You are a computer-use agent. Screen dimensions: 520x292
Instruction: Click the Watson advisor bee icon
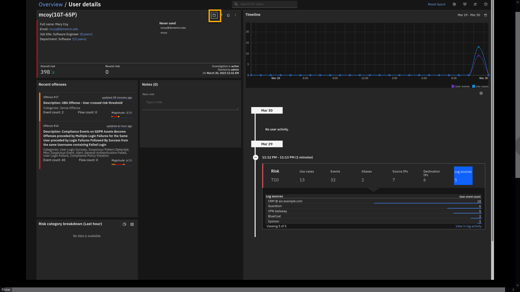pos(228,15)
